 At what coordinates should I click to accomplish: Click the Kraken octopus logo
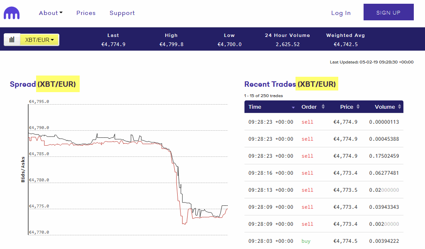pyautogui.click(x=11, y=12)
